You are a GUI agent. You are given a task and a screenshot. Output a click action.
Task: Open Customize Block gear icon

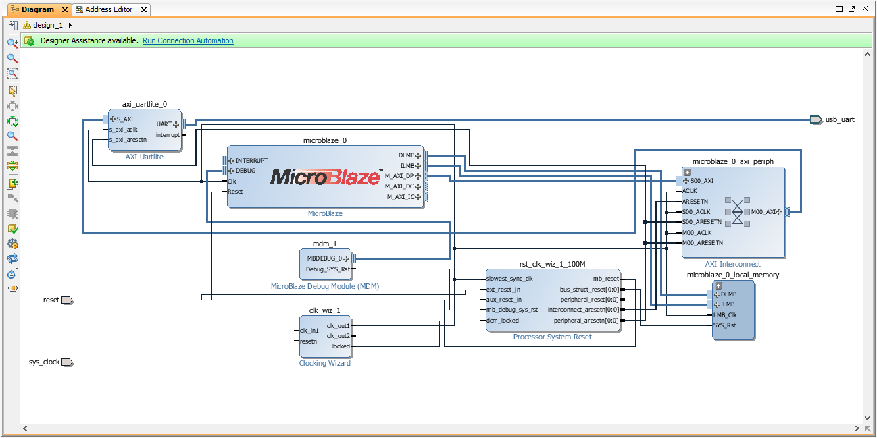[12, 244]
